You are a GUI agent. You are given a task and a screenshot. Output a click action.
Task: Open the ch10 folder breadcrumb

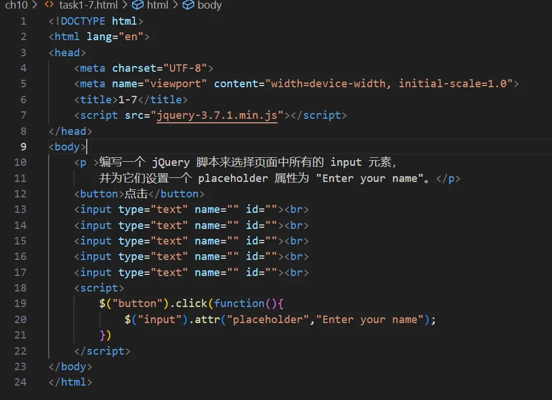pos(16,5)
